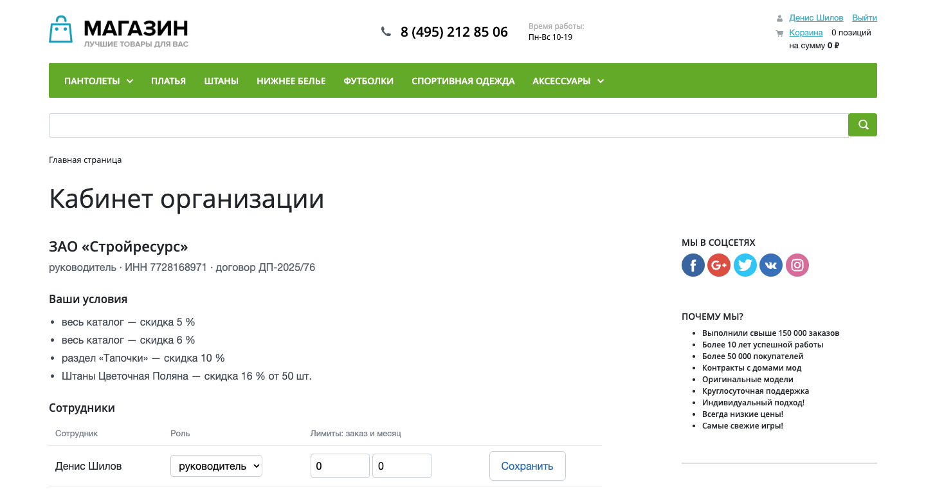
Task: Click the phone handset icon
Action: 386,31
